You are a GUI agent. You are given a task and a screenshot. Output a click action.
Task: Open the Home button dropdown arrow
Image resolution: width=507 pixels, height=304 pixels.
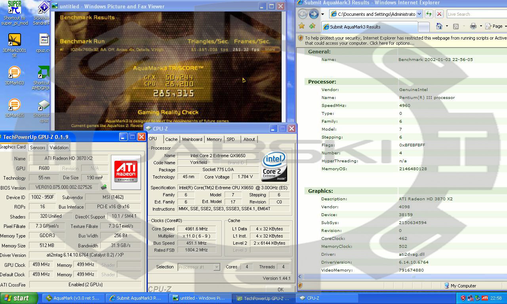(446, 26)
